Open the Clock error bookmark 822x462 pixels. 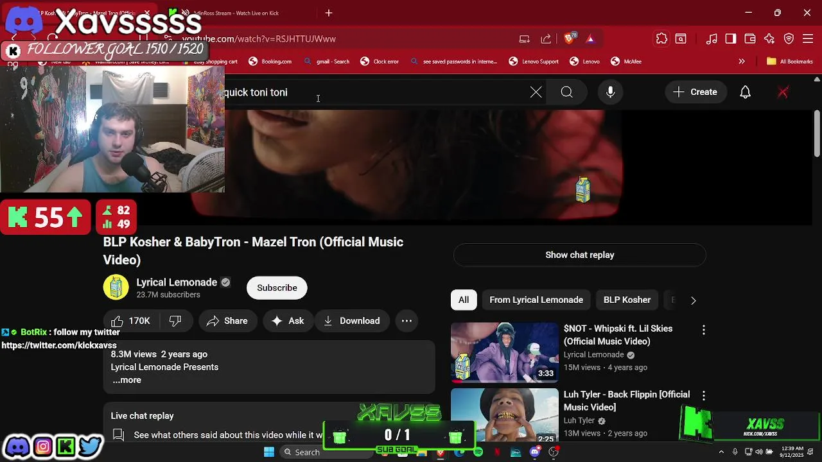coord(380,62)
